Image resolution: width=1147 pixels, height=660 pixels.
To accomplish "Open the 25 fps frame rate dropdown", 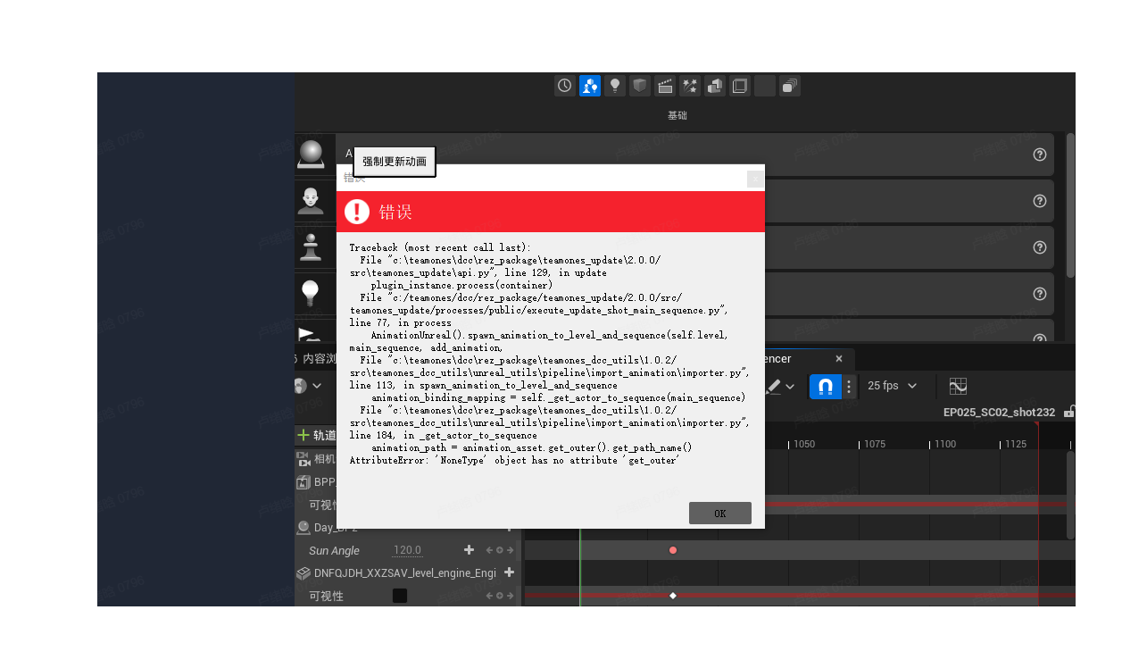I will click(893, 386).
